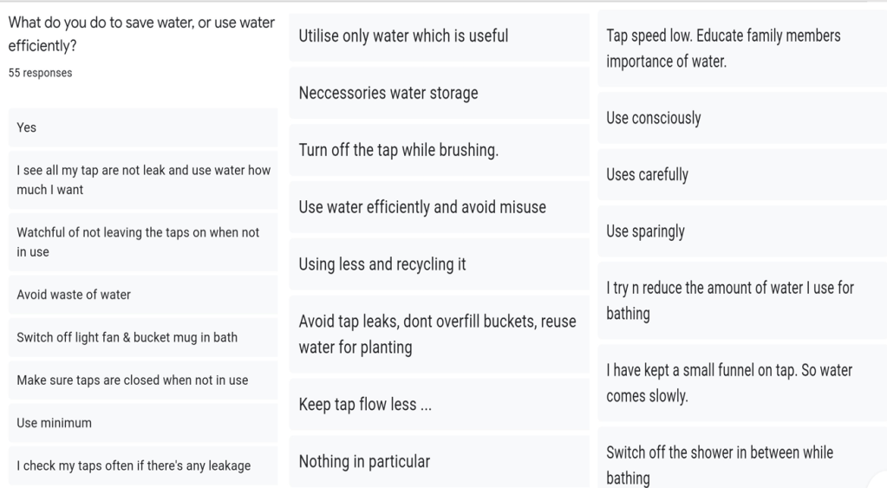Select the "Nothing in particular" response
Screen dimensions: 887x488
(439, 461)
